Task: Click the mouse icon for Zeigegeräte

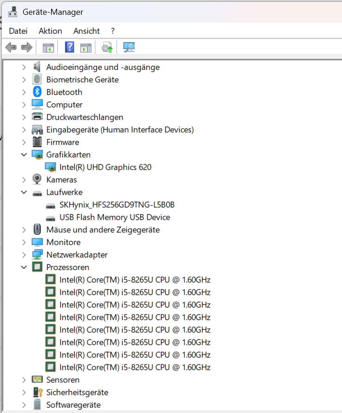Action: pyautogui.click(x=37, y=229)
